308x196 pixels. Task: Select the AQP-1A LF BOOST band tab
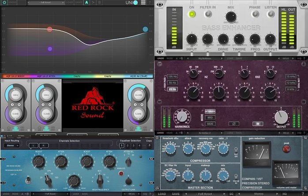pyautogui.click(x=15, y=76)
